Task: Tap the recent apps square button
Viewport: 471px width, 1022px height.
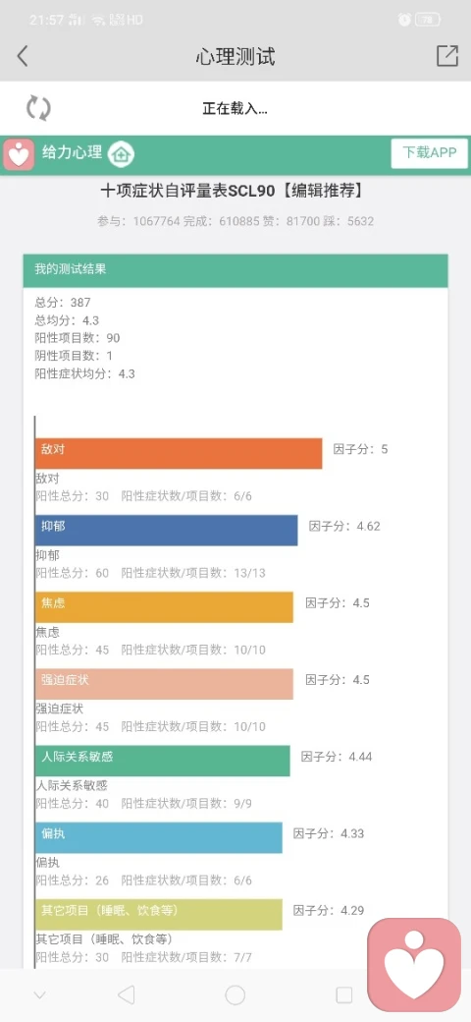Action: tap(344, 994)
